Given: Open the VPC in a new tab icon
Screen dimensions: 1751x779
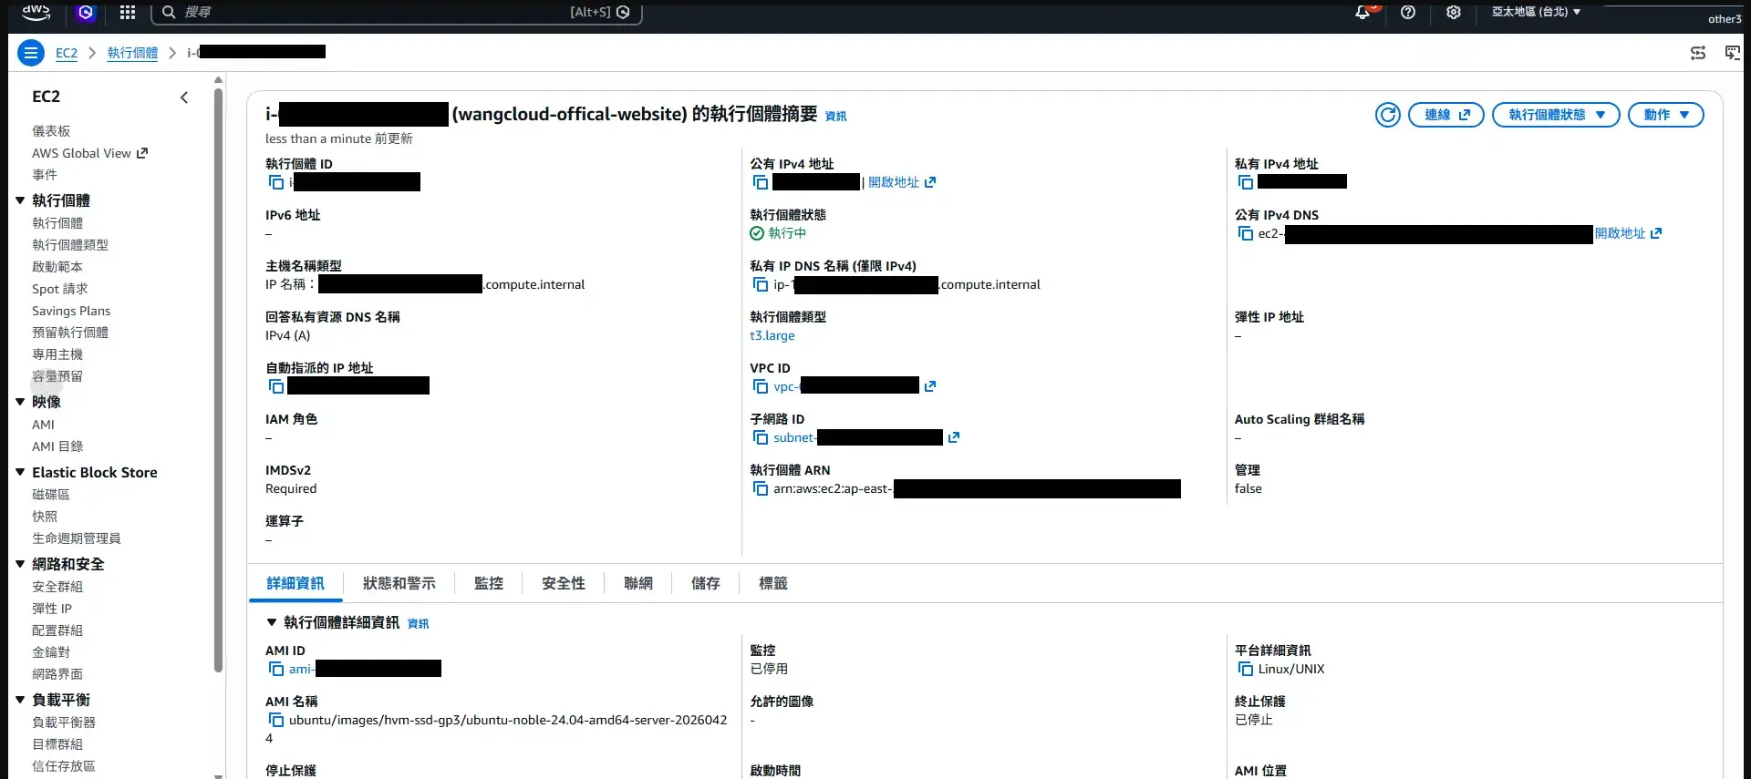Looking at the screenshot, I should (x=930, y=386).
